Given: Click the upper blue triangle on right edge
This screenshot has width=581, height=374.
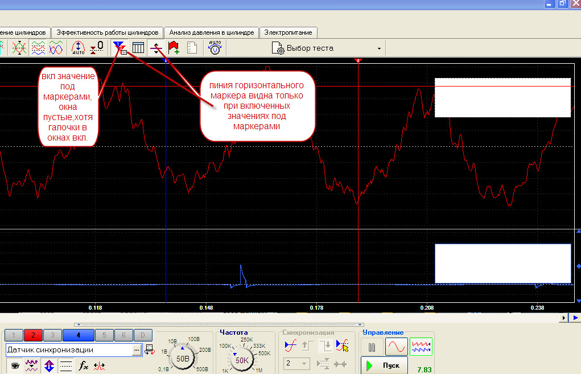Looking at the screenshot, I should click(x=578, y=231).
